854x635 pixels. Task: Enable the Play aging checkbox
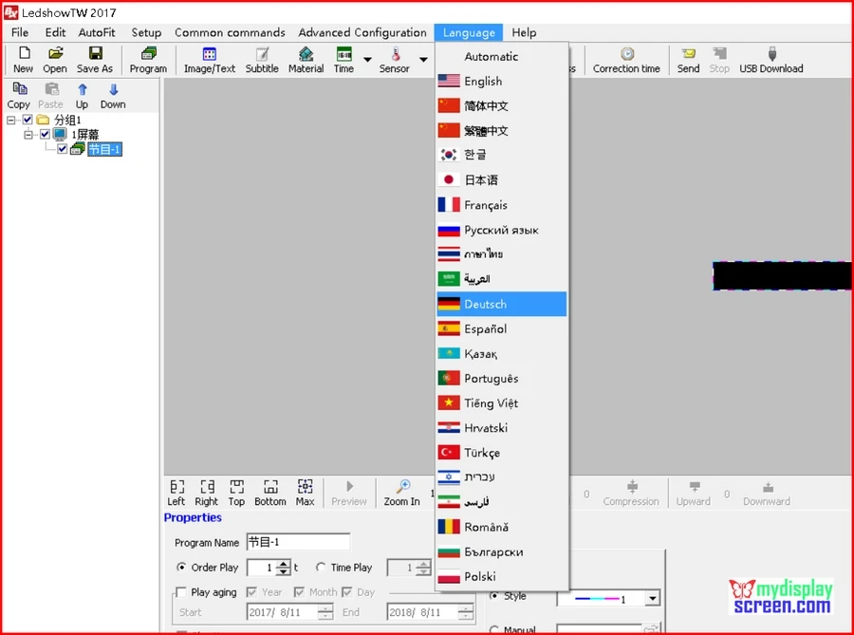click(x=181, y=592)
